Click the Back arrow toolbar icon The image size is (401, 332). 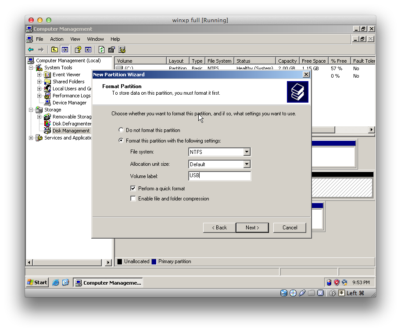coord(31,50)
